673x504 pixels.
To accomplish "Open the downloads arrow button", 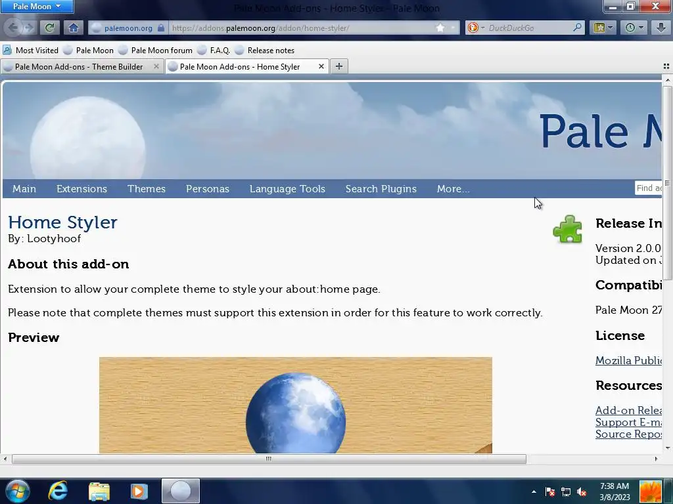I will pyautogui.click(x=661, y=28).
